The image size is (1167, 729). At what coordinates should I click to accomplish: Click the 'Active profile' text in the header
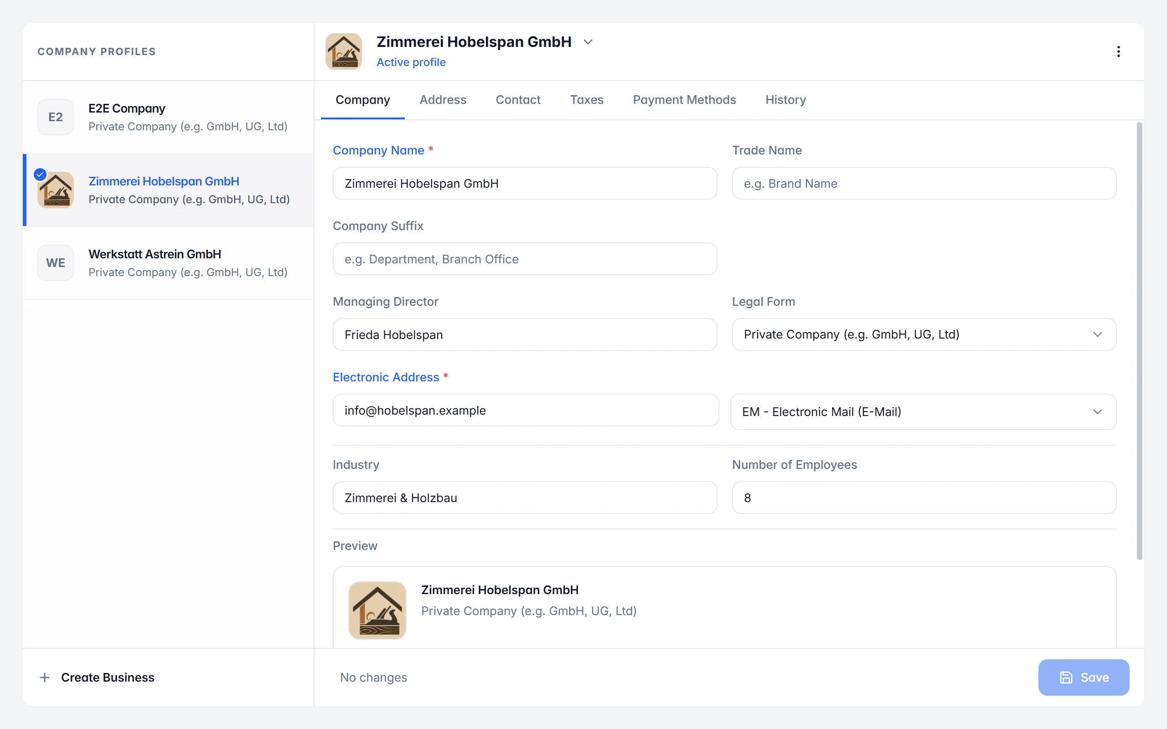411,62
